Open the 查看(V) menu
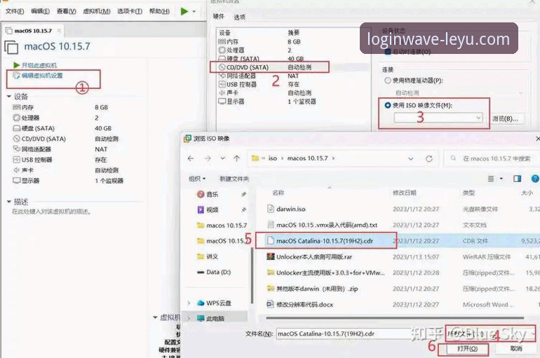This screenshot has width=540, height=358. point(66,11)
